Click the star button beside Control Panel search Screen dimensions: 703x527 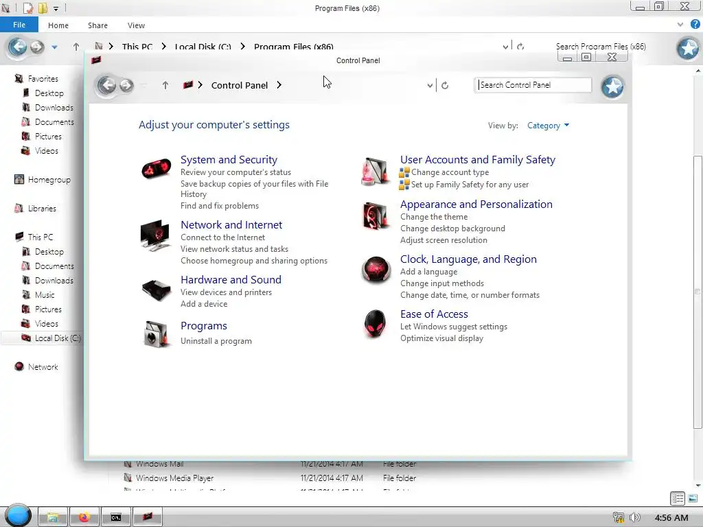coord(612,86)
